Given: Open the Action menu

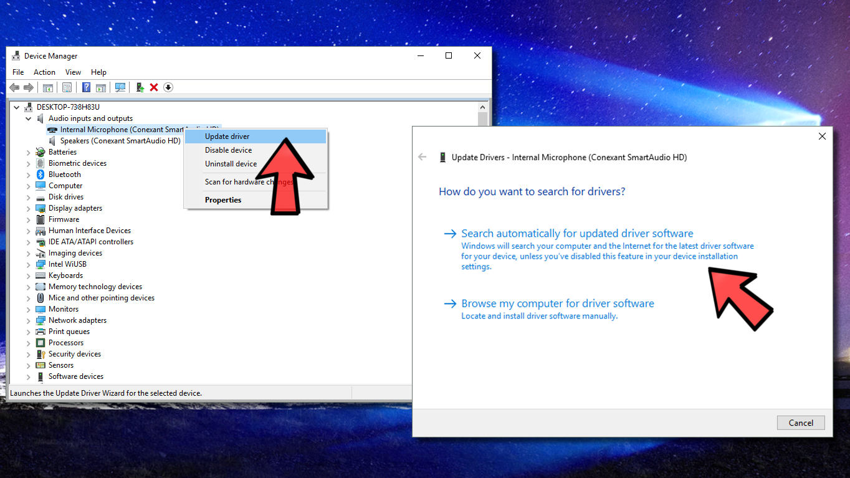Looking at the screenshot, I should tap(44, 72).
